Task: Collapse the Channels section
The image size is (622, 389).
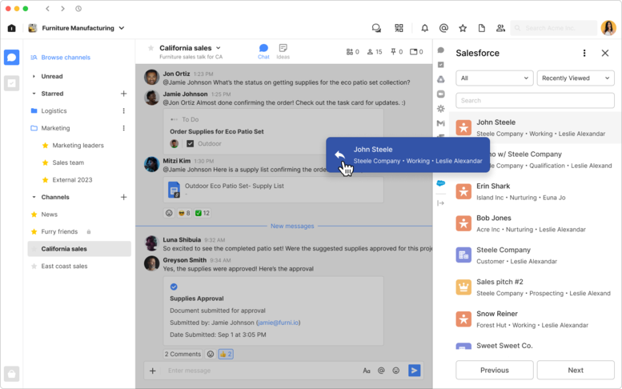Action: (x=34, y=197)
